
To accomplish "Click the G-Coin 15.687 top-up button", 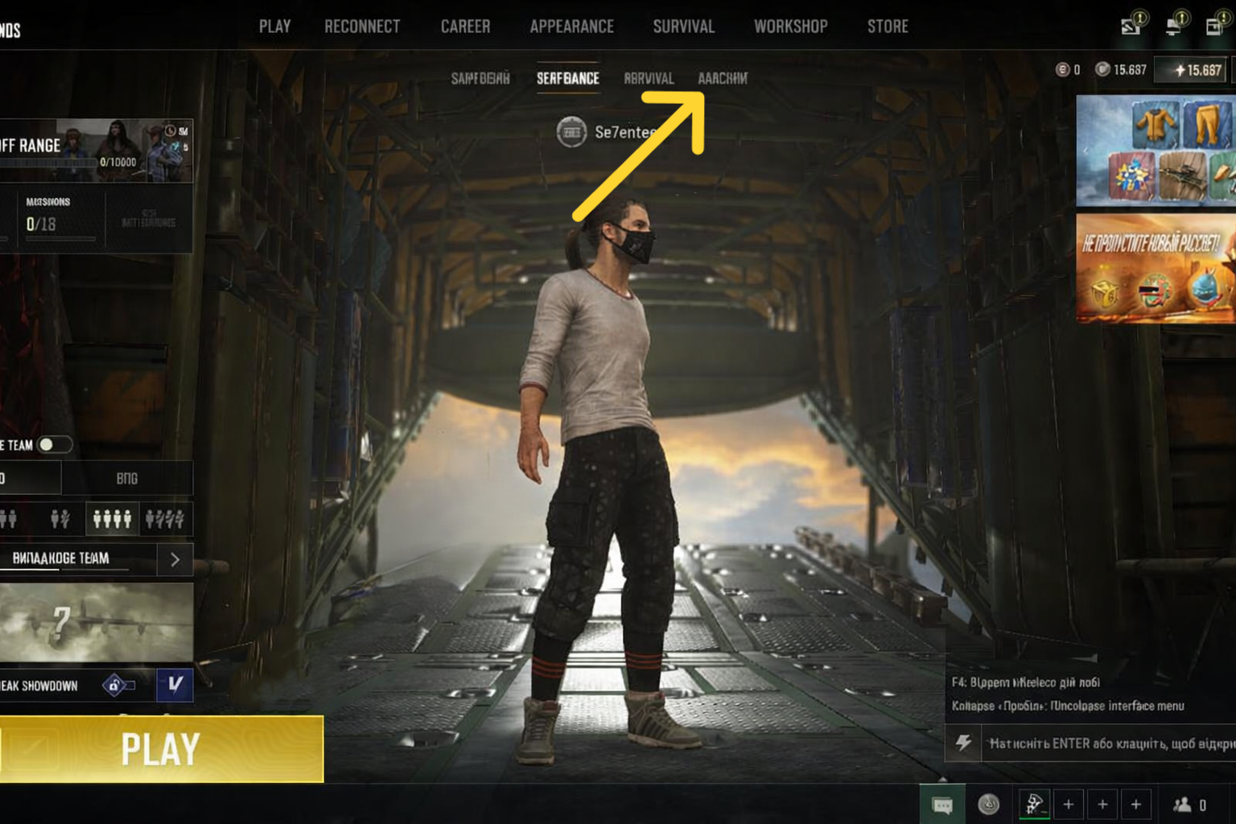I will [1190, 70].
